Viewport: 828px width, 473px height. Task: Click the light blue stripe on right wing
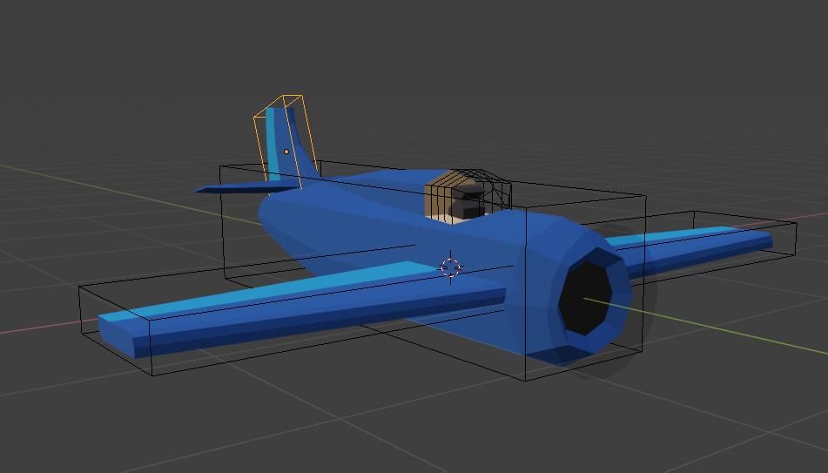click(x=688, y=235)
